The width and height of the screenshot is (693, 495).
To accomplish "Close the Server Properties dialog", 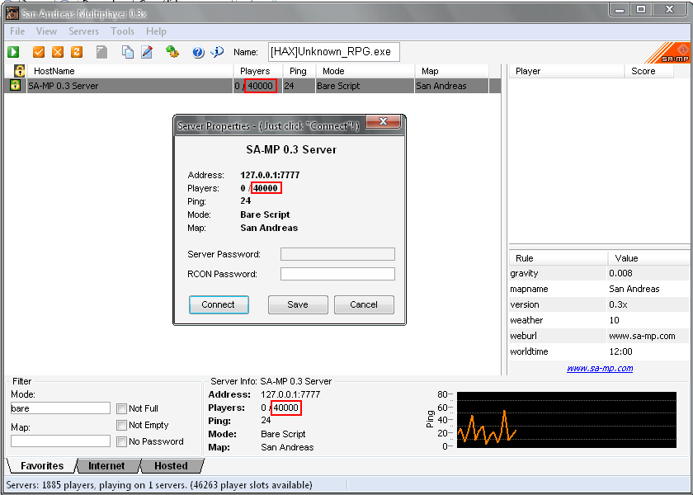I will 383,121.
